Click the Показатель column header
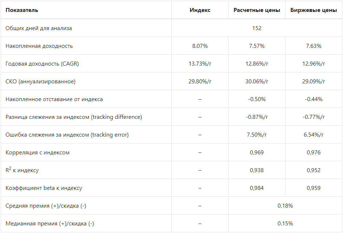 [22, 10]
